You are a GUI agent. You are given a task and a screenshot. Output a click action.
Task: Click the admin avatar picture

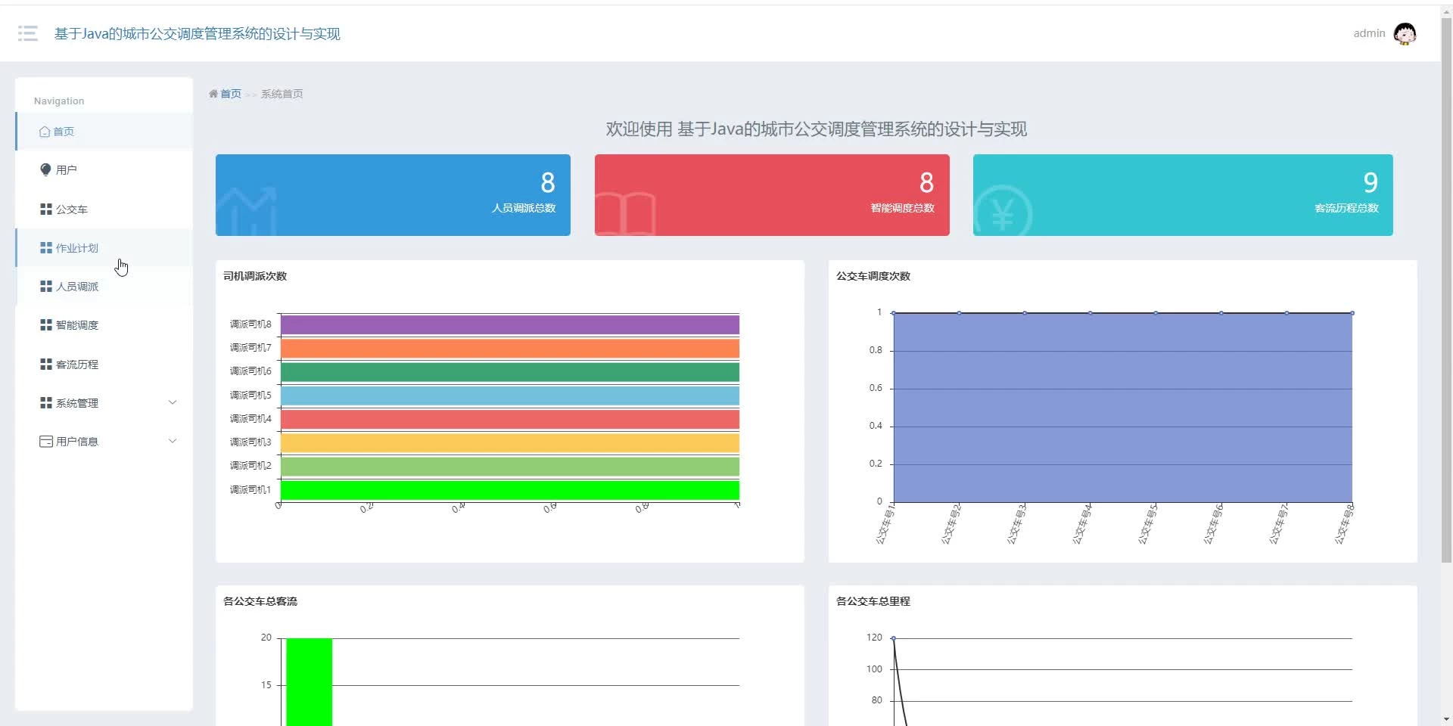click(x=1405, y=33)
